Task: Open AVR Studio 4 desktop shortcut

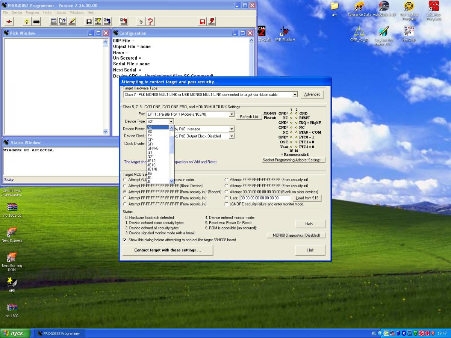Action: coord(285,34)
